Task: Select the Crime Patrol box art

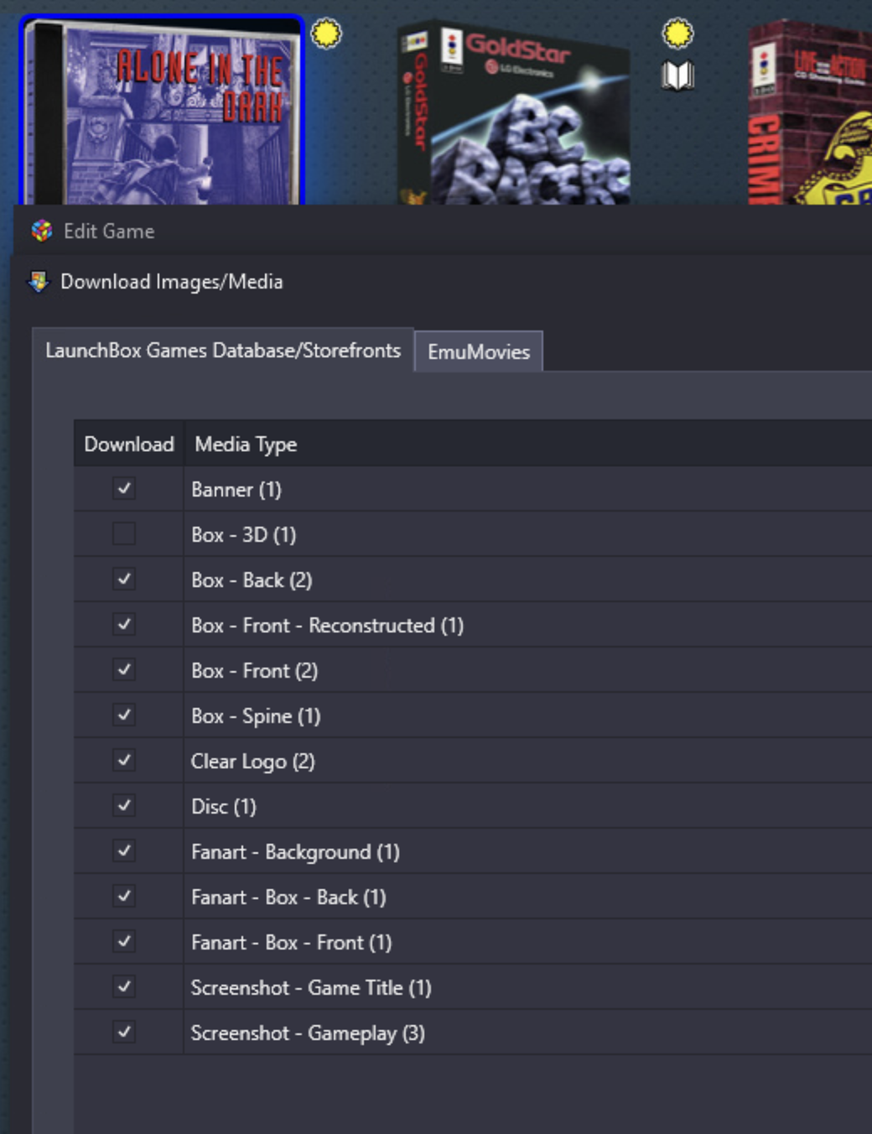Action: pyautogui.click(x=810, y=113)
